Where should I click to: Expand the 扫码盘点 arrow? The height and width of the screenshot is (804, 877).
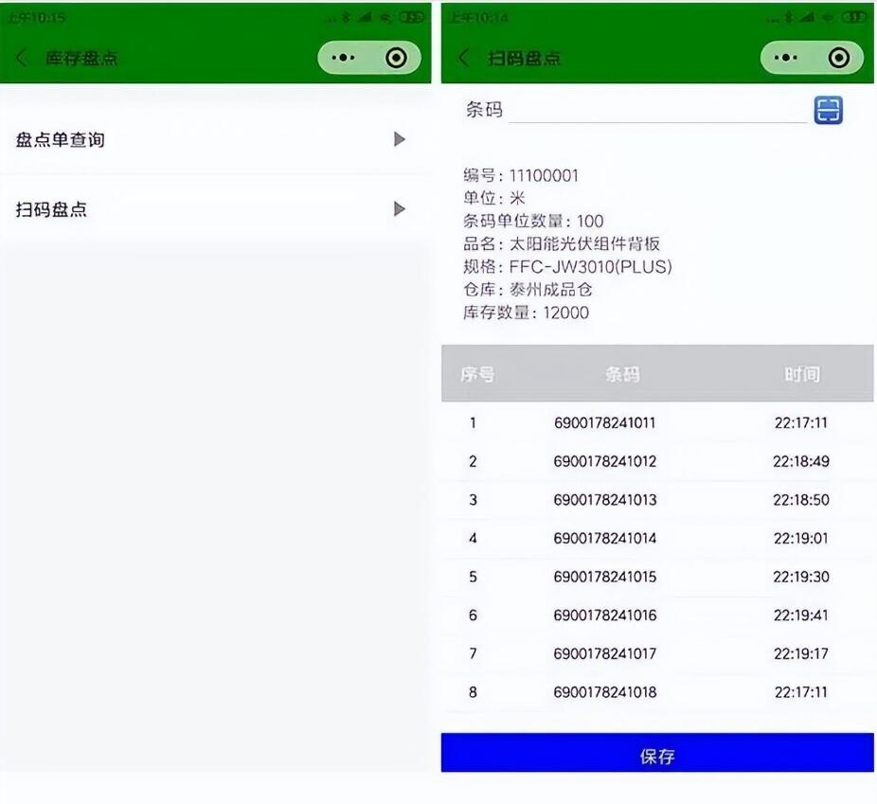pyautogui.click(x=399, y=209)
